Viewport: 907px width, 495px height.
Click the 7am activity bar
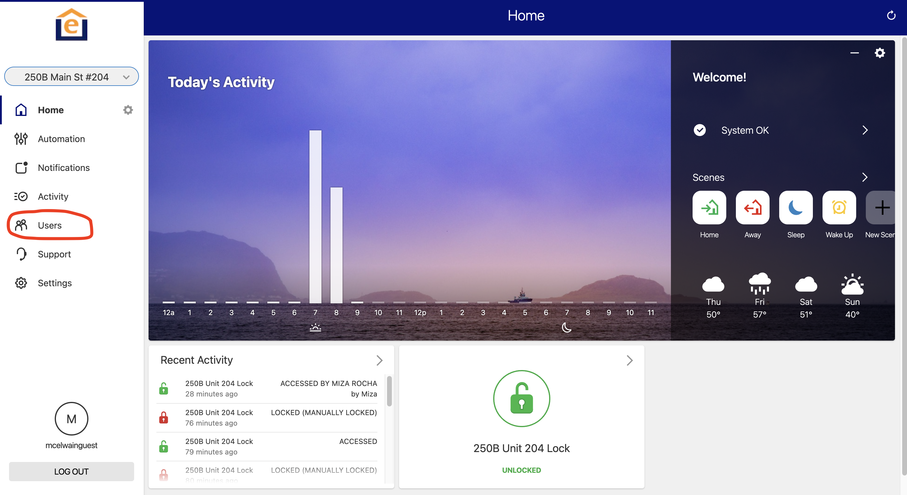[315, 216]
